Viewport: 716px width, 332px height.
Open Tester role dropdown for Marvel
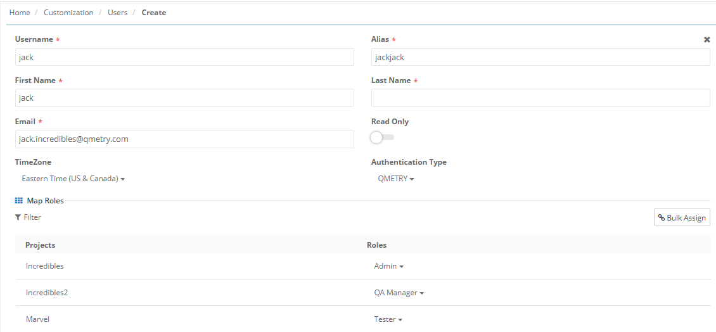[388, 319]
